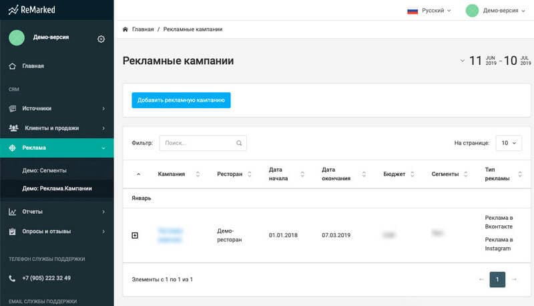
Task: Sort by Тип рекламы column arrows
Action: [520, 174]
